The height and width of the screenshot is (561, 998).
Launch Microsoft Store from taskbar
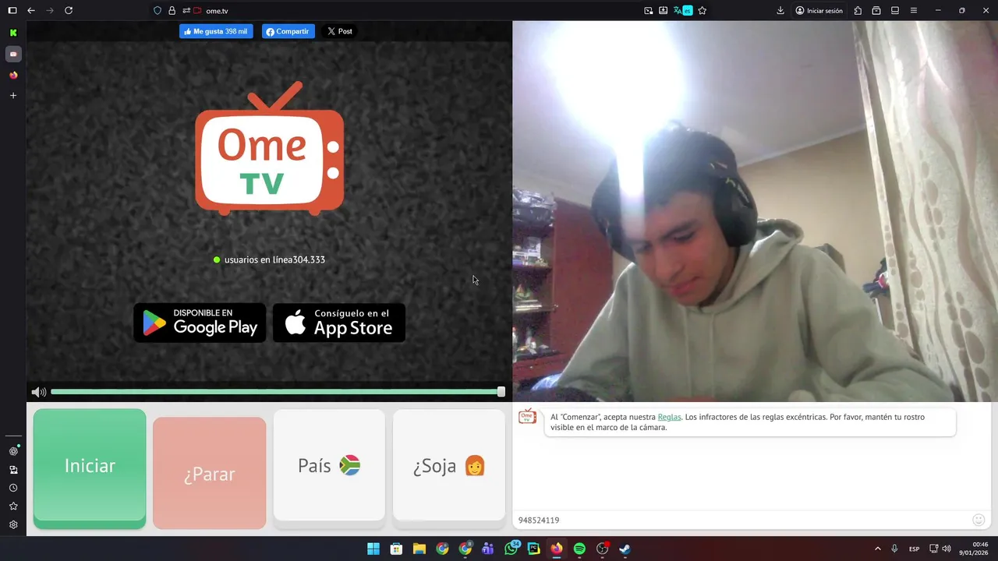pyautogui.click(x=396, y=549)
